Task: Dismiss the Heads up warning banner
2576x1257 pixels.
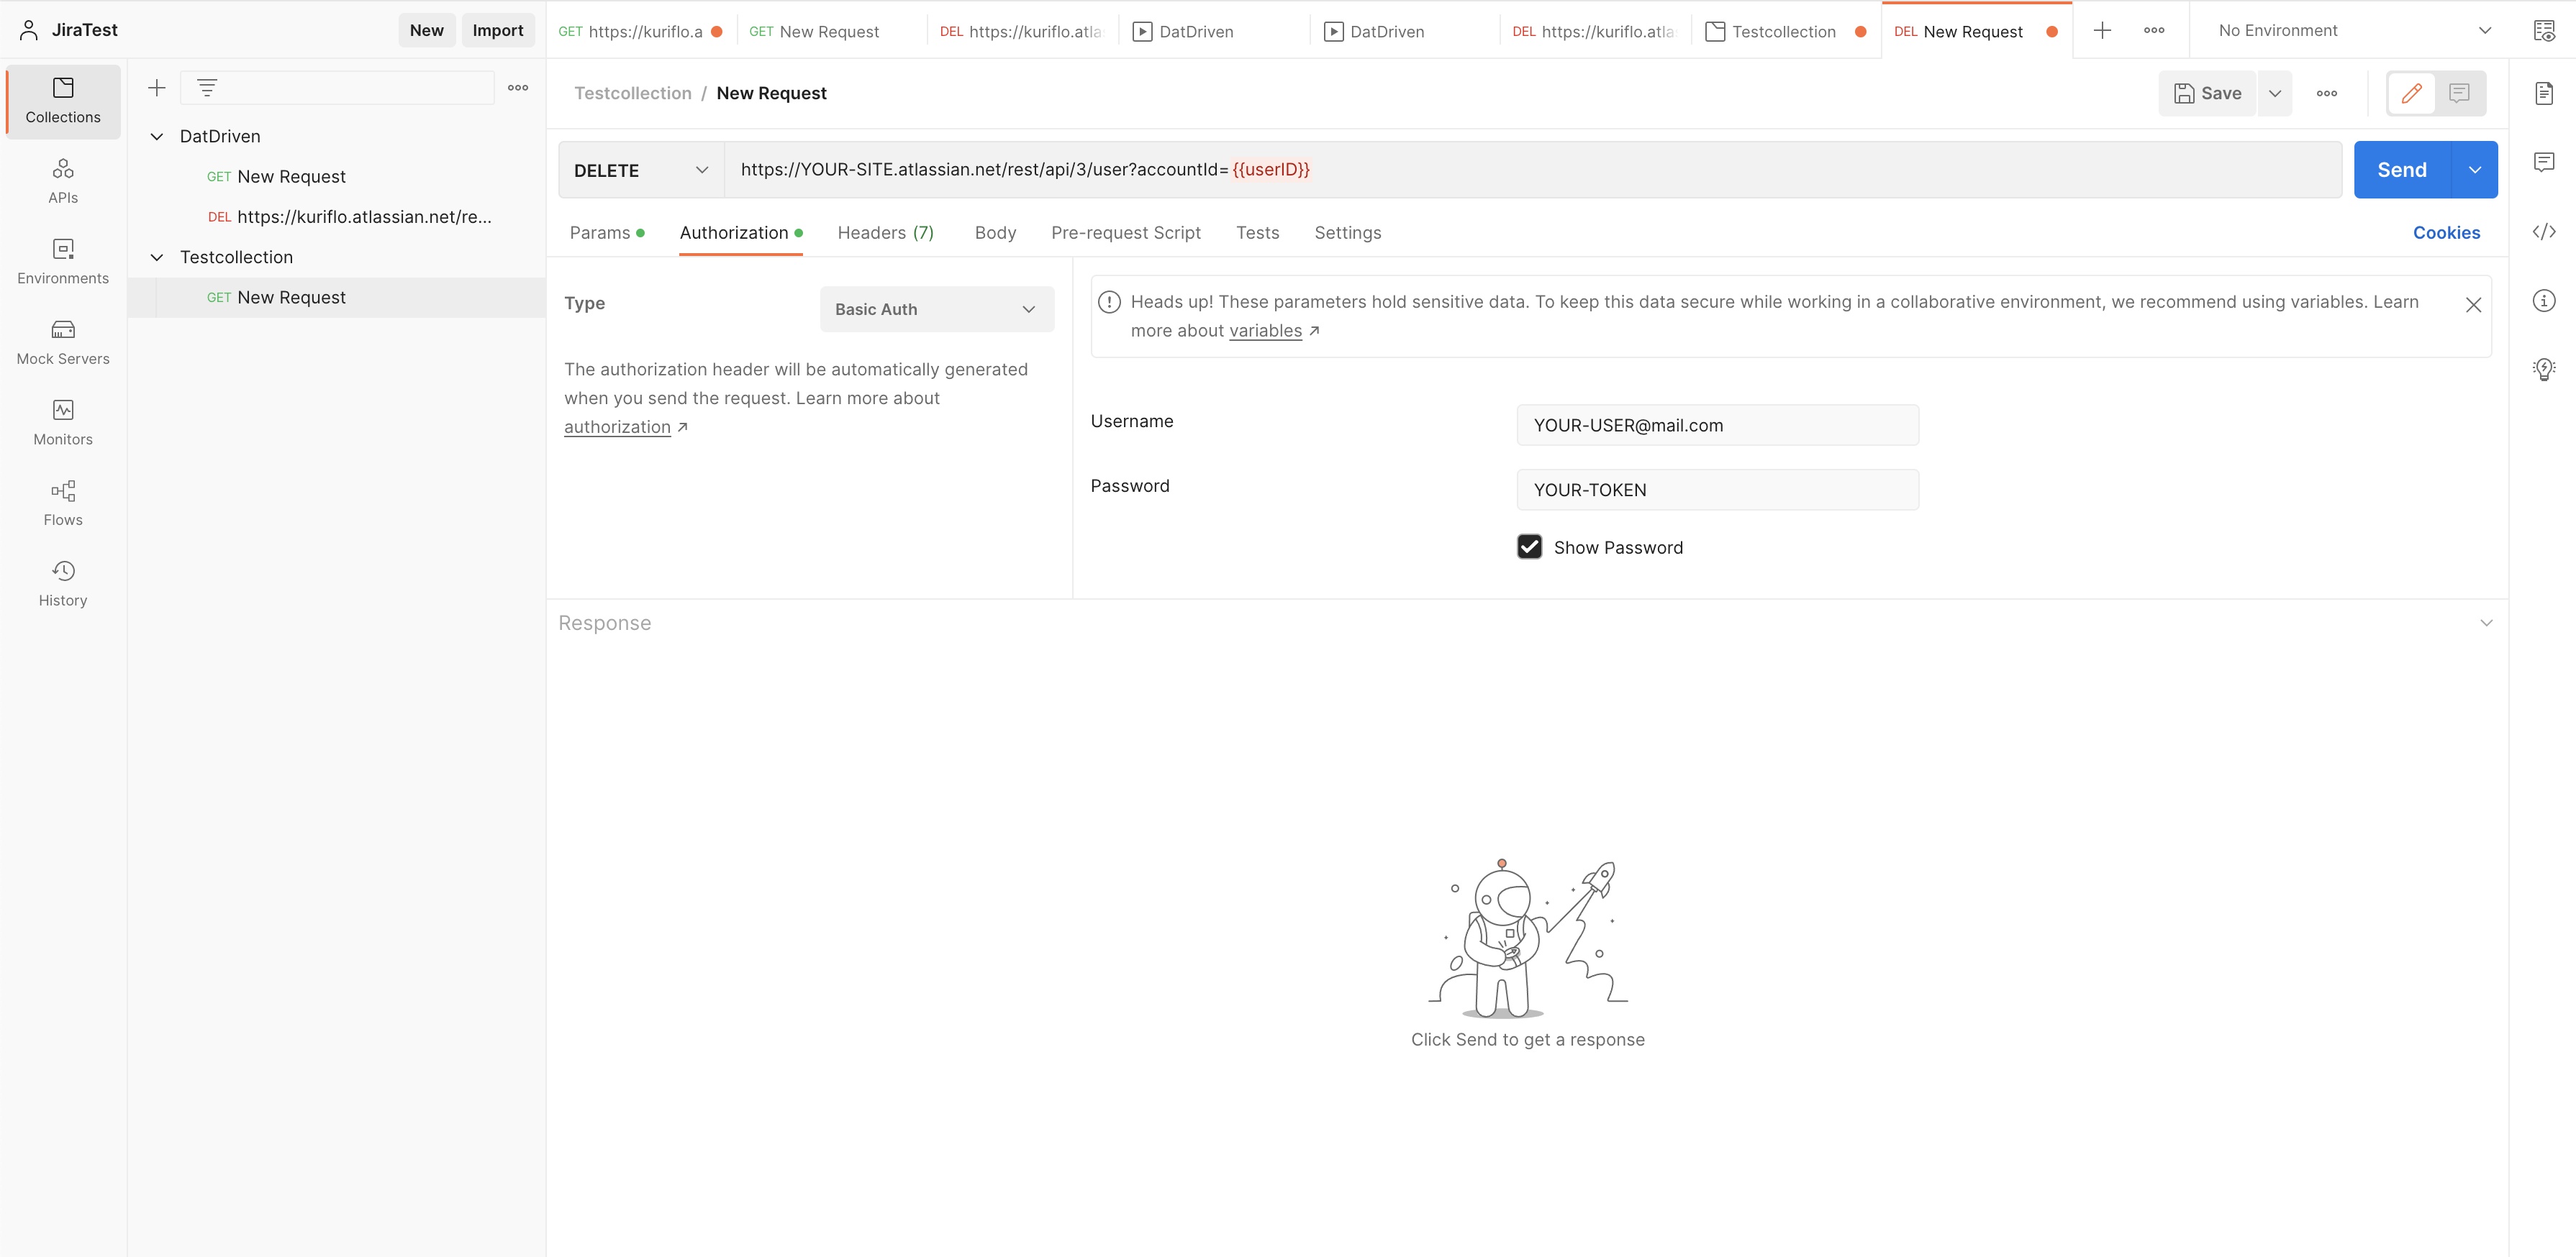Action: tap(2472, 305)
